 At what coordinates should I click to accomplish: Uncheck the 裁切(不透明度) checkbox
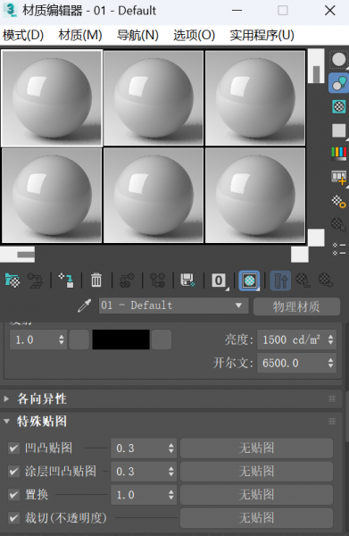pos(13,518)
